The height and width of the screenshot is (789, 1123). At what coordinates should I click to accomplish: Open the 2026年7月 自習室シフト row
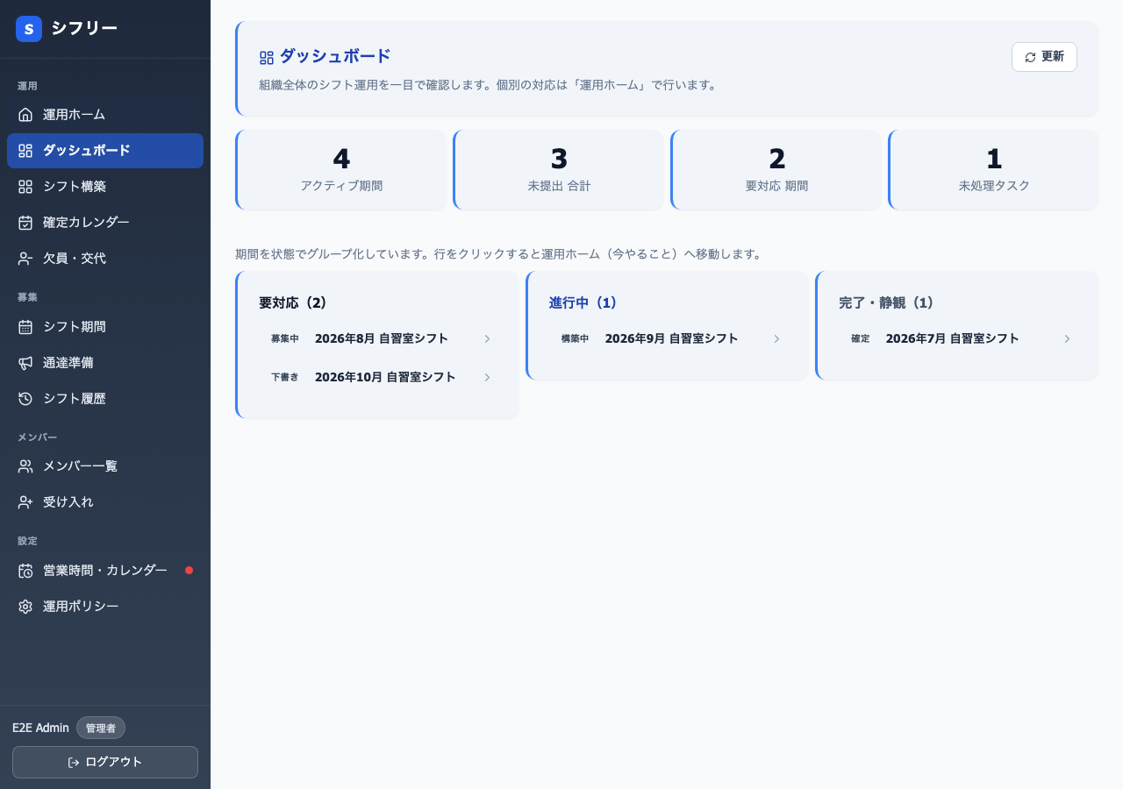(x=959, y=338)
